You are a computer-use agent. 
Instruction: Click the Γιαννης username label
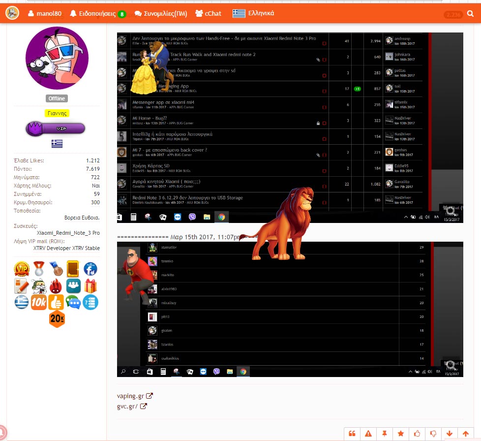coord(57,113)
